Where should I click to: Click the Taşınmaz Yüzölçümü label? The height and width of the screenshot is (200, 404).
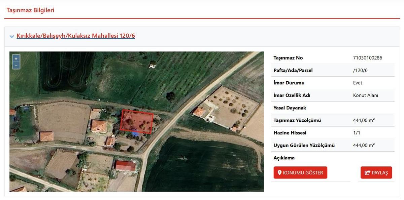tap(297, 120)
